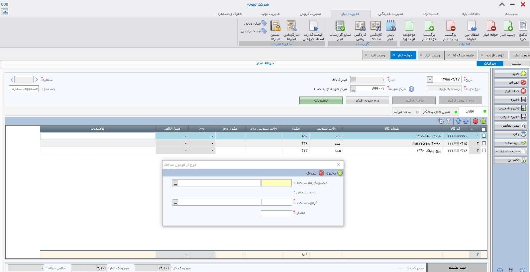The image size is (530, 272).
Task: Click the filter funnel icon above grid
Action: 448,121
